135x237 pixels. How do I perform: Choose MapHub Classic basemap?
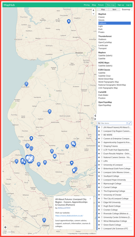click(102, 17)
